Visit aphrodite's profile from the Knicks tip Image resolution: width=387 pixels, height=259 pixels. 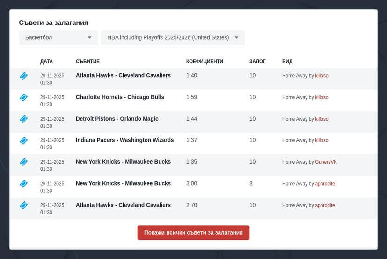[x=325, y=184]
